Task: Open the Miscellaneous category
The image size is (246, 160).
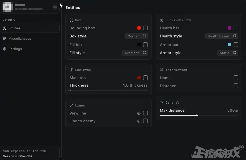Action: tap(20, 39)
